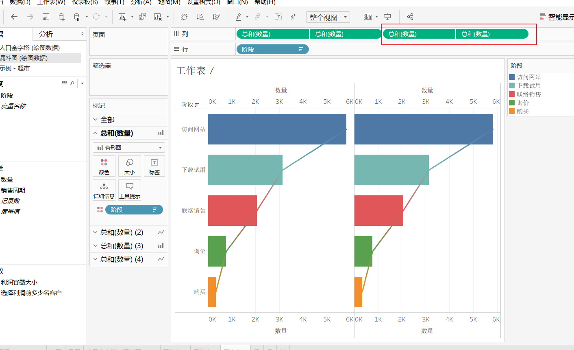Click the 联络销售 red legend swatch
574x350 pixels.
click(512, 94)
